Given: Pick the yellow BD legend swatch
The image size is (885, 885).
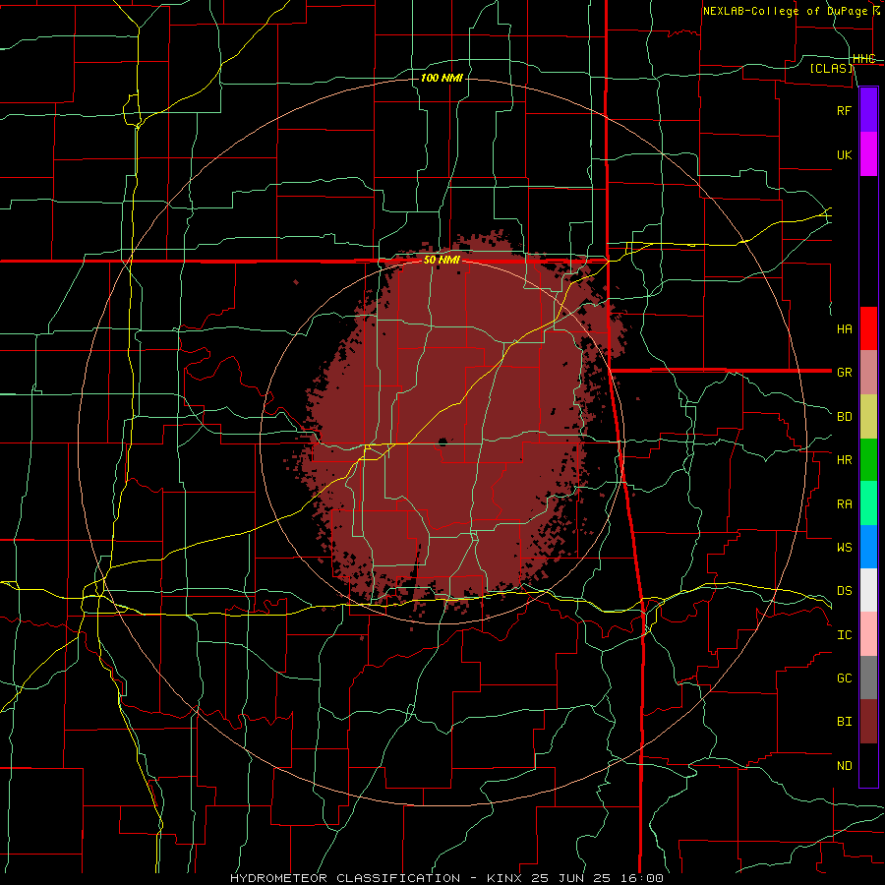Looking at the screenshot, I should click(x=868, y=417).
